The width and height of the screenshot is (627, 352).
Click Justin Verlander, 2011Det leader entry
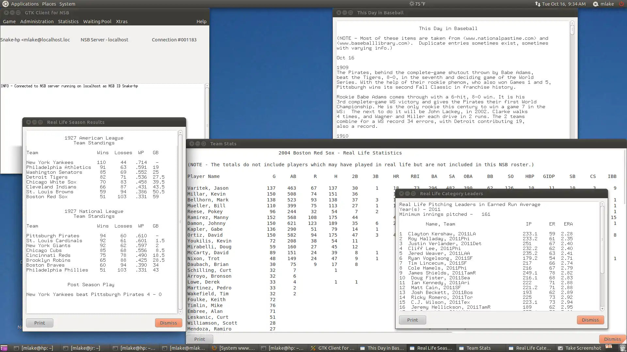click(486, 243)
